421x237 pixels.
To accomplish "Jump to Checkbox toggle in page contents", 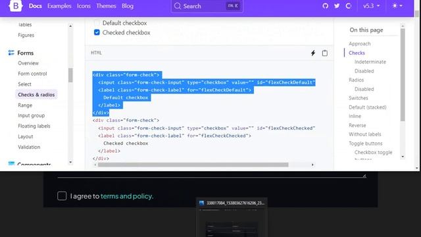I will coord(373,152).
